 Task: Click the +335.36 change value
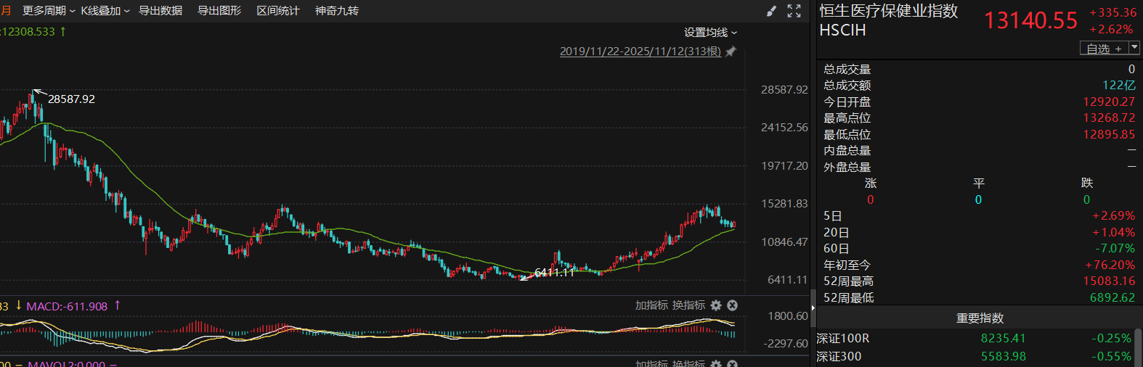tap(1113, 13)
